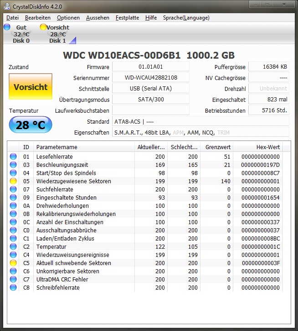Open the Hilfe menu
The height and width of the screenshot is (331, 298).
(x=151, y=18)
